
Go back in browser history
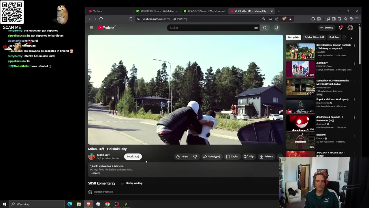(x=90, y=19)
